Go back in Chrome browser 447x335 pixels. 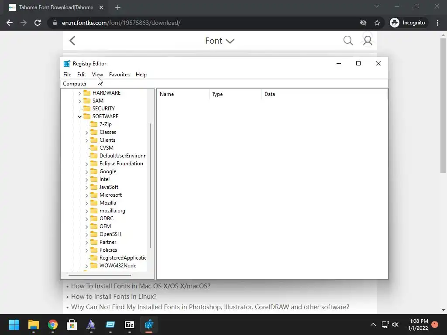(10, 23)
